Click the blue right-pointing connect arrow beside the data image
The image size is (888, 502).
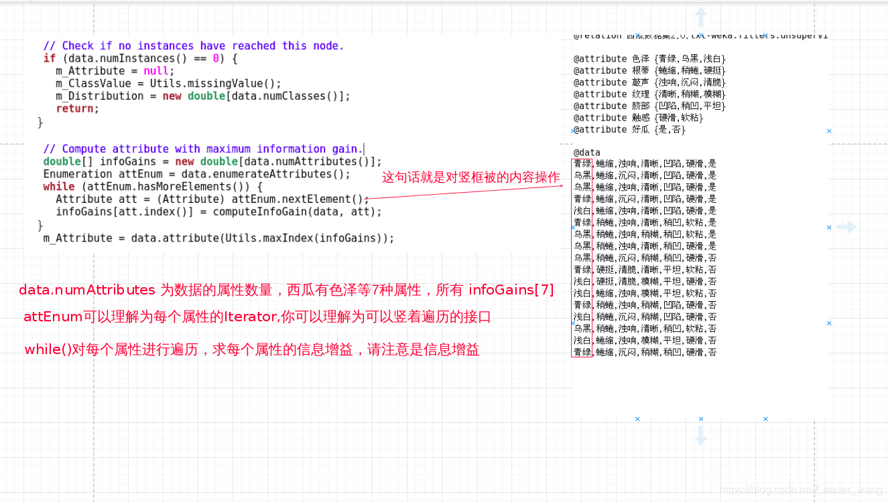click(x=846, y=228)
